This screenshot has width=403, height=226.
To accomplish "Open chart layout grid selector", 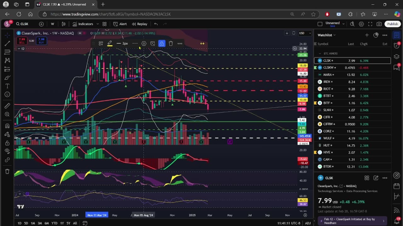I will (104, 24).
